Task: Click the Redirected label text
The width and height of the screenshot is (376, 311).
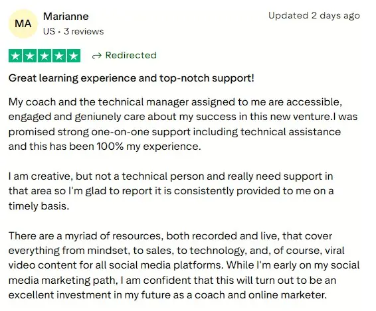Action: [x=131, y=55]
